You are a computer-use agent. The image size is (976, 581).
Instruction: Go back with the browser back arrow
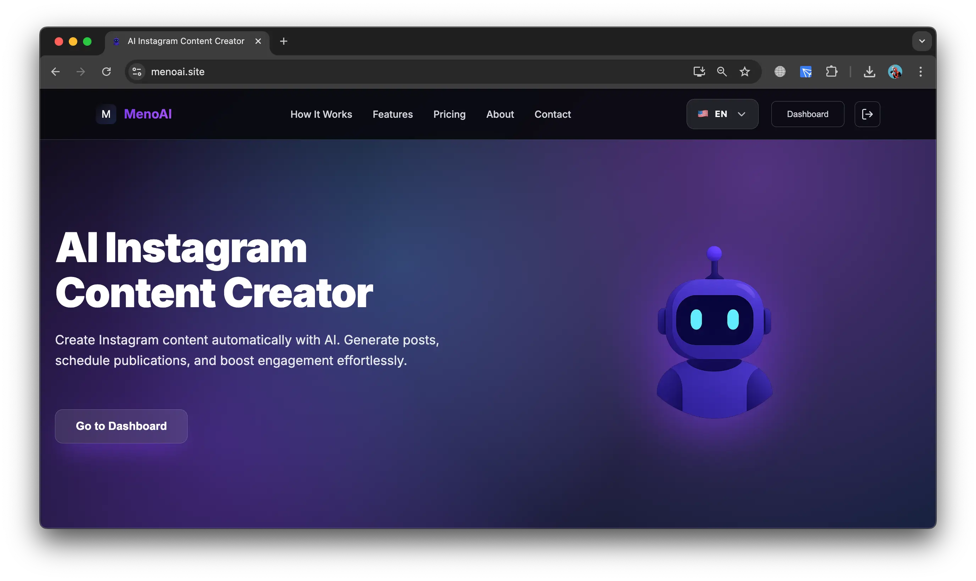(x=56, y=72)
